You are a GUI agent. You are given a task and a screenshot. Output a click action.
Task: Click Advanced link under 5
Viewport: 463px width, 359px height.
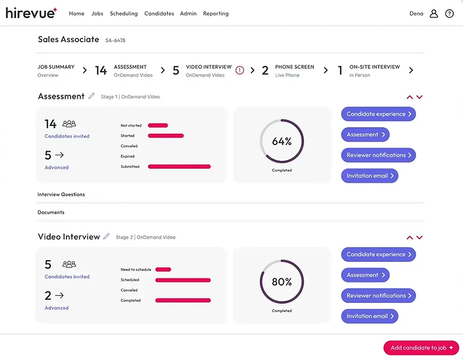pos(57,167)
